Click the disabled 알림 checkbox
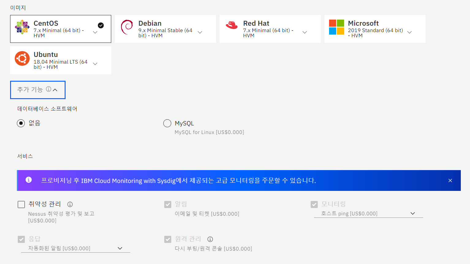This screenshot has height=264, width=470. 168,204
